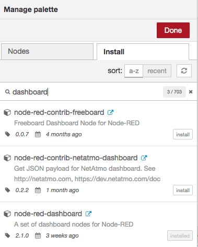Click the '4 months ago' date
Viewport: 198px width, 247px height.
[x=64, y=134]
